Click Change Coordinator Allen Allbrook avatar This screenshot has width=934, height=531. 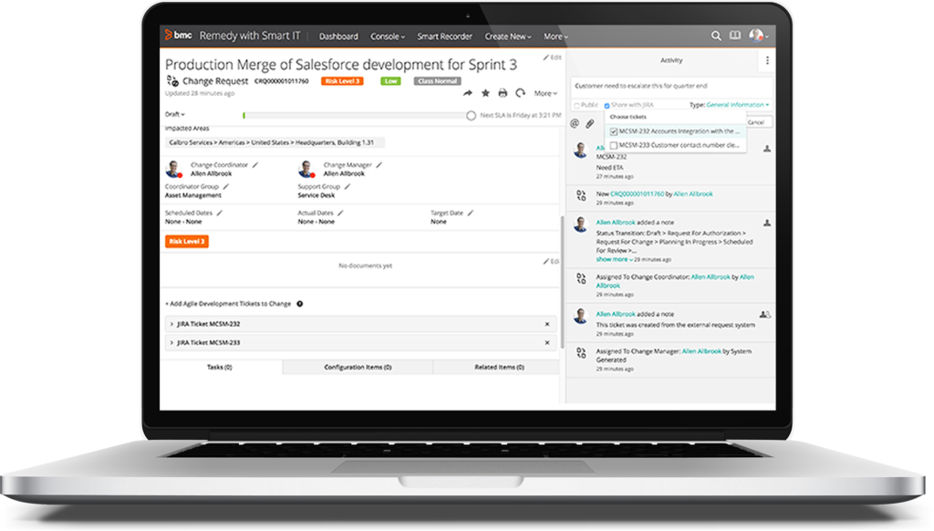tap(173, 169)
